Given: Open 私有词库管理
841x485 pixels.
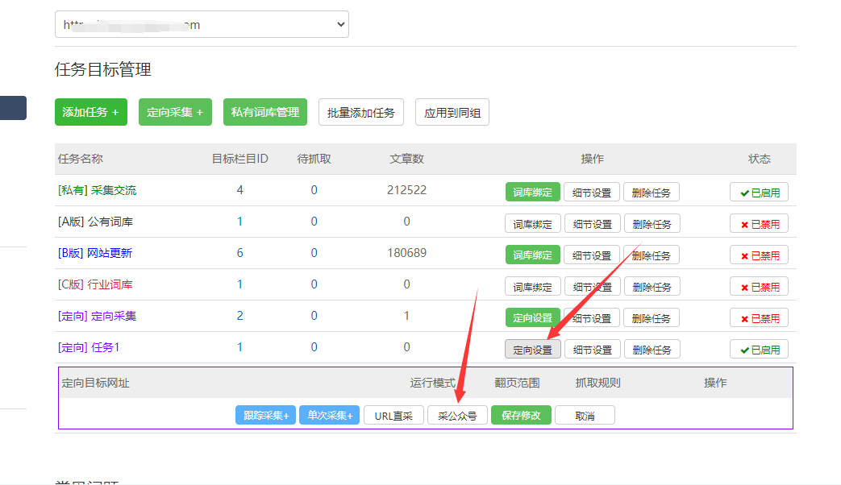Looking at the screenshot, I should click(265, 112).
